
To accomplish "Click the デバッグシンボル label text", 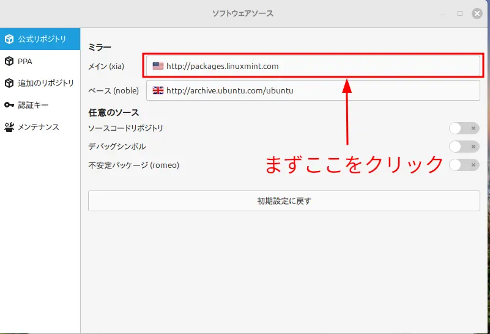I will (117, 147).
